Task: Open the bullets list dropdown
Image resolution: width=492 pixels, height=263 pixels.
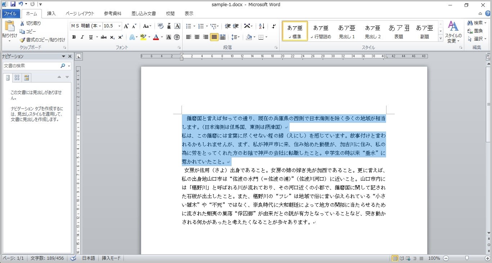Action: [x=194, y=26]
